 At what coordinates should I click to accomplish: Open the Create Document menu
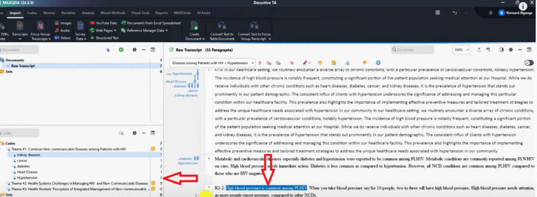coord(195,31)
